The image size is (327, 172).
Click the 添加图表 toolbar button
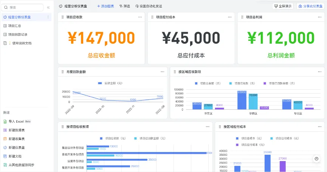(x=105, y=6)
